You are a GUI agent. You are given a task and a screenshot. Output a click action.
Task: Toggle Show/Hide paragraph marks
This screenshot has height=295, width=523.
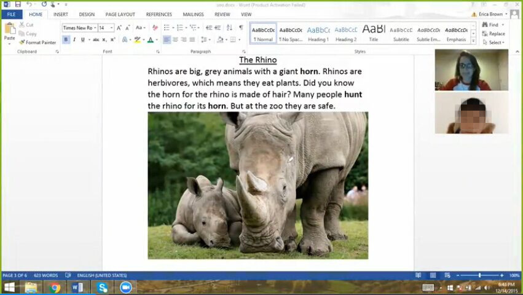click(240, 28)
